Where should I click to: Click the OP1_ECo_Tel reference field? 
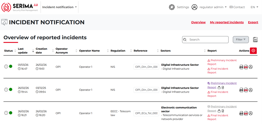tap(146, 113)
